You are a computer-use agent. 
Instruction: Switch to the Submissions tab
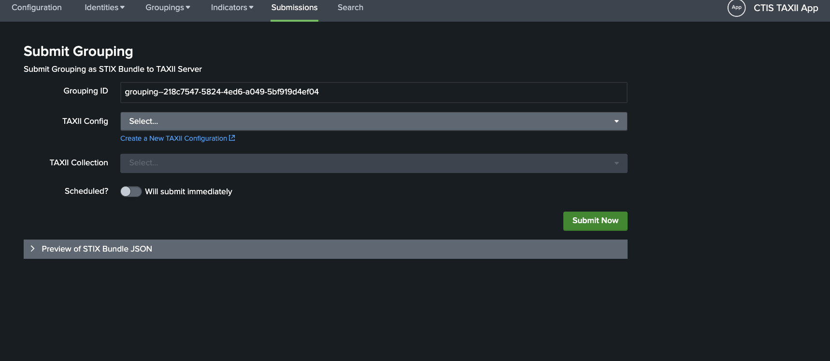point(294,8)
